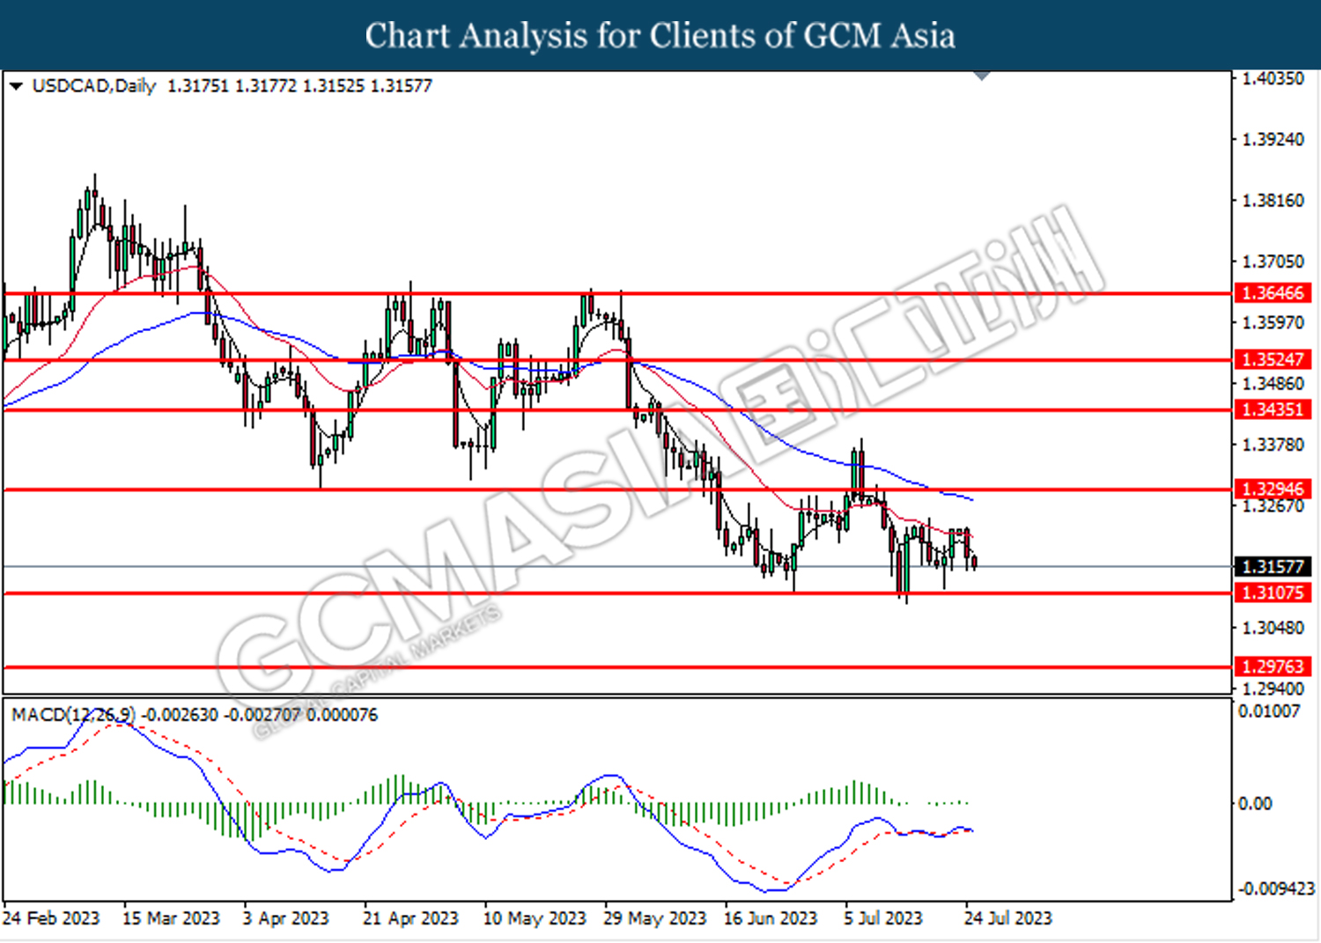Click the OHLC values 1.31751 1.31772 text
Image resolution: width=1321 pixels, height=943 pixels.
point(232,86)
